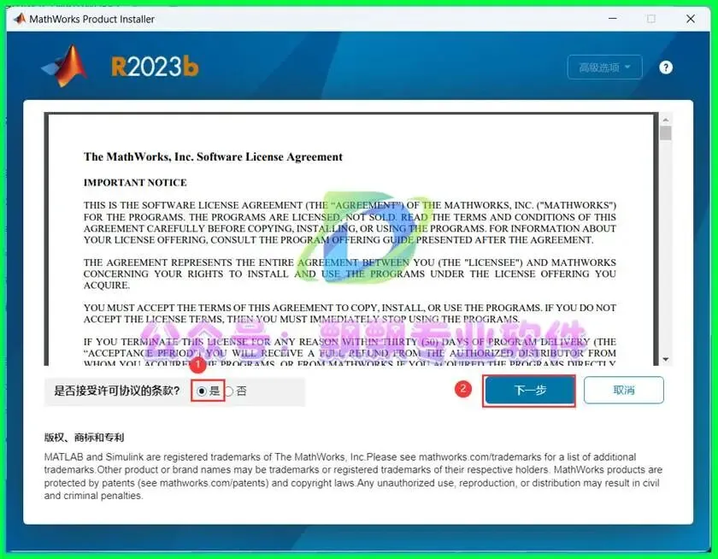718x559 pixels.
Task: Click the help question mark icon
Action: tap(665, 68)
